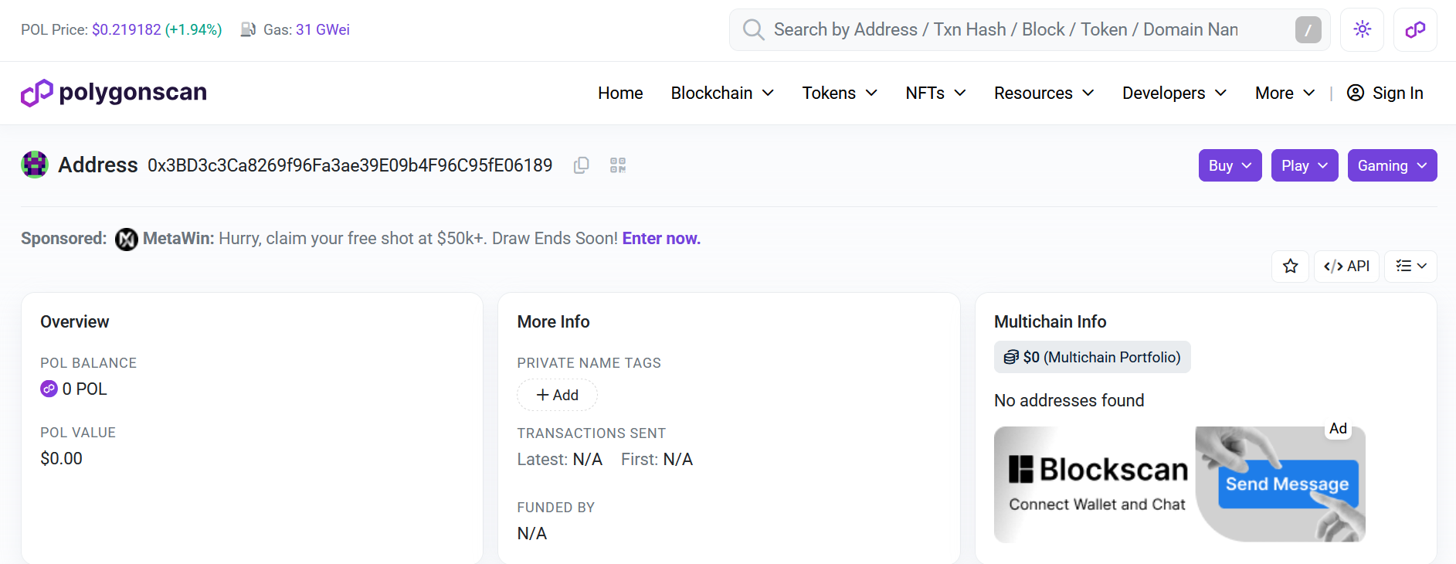
Task: Click the POL price $0.219182
Action: tap(127, 29)
